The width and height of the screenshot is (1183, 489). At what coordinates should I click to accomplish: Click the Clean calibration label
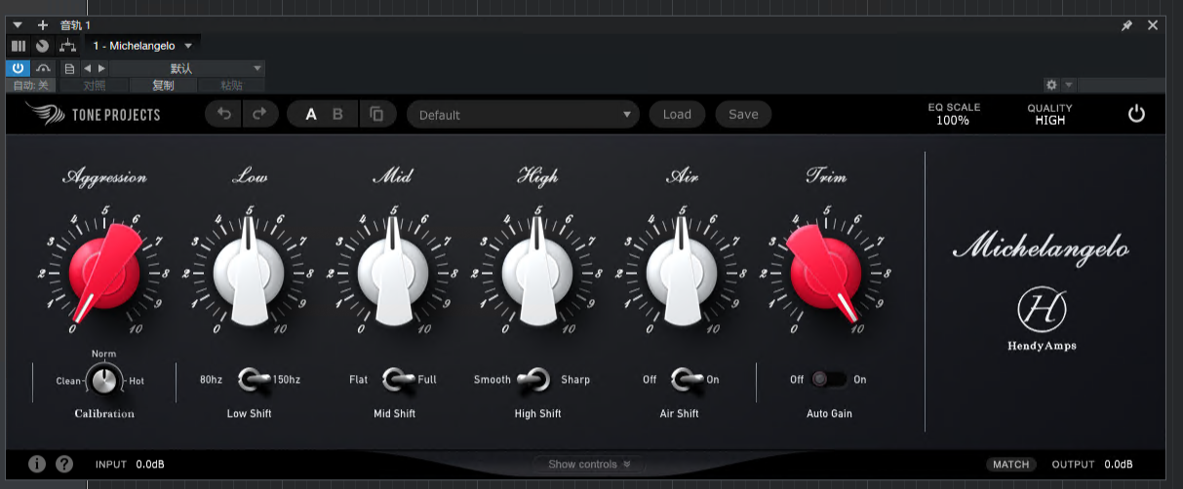pos(69,381)
